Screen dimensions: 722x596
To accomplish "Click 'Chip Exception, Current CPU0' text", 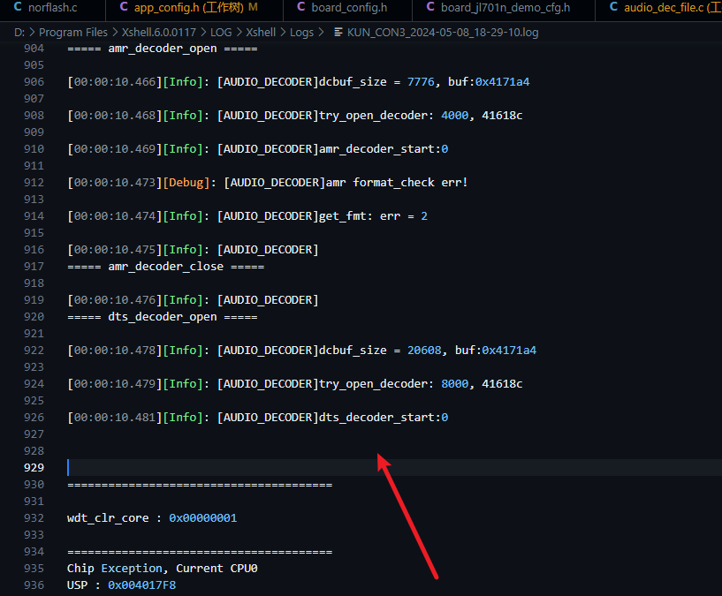I will pyautogui.click(x=162, y=569).
